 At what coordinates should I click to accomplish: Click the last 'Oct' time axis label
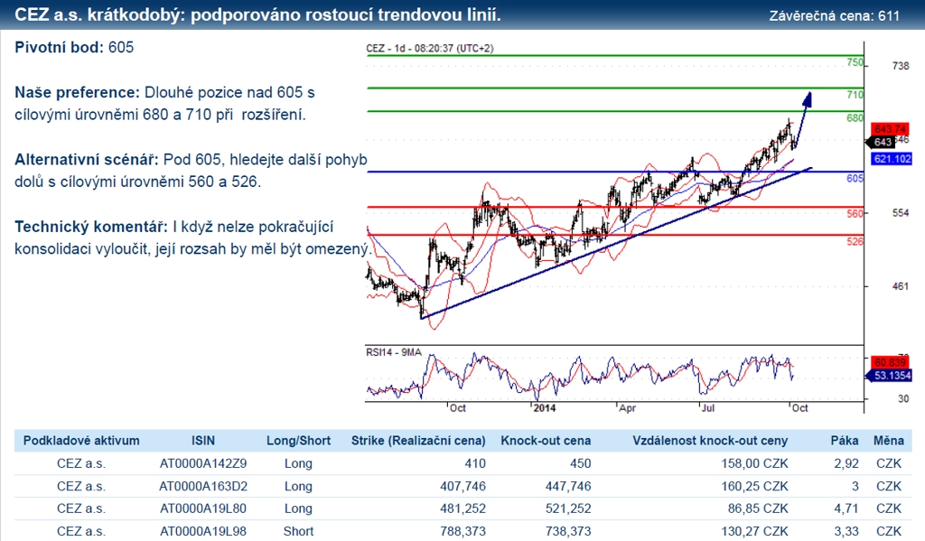tap(800, 408)
